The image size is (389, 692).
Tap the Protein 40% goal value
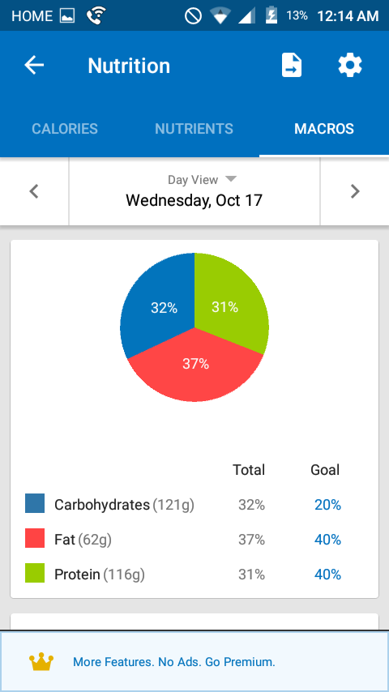327,575
